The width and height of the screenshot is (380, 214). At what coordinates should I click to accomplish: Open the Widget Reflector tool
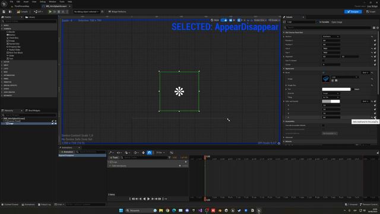pos(118,12)
